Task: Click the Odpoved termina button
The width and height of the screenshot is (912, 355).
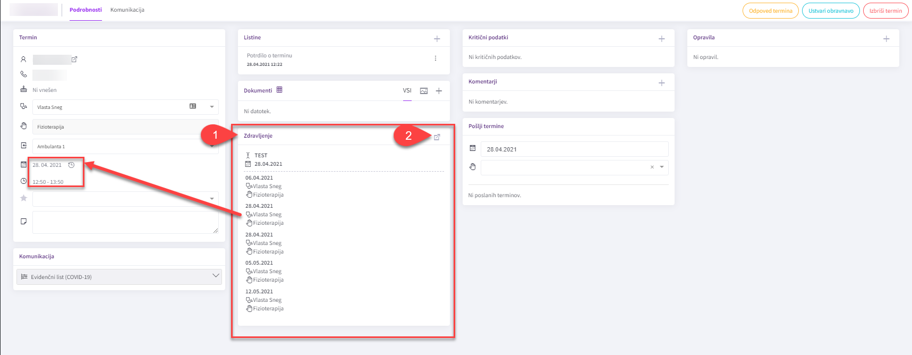Action: click(x=770, y=11)
